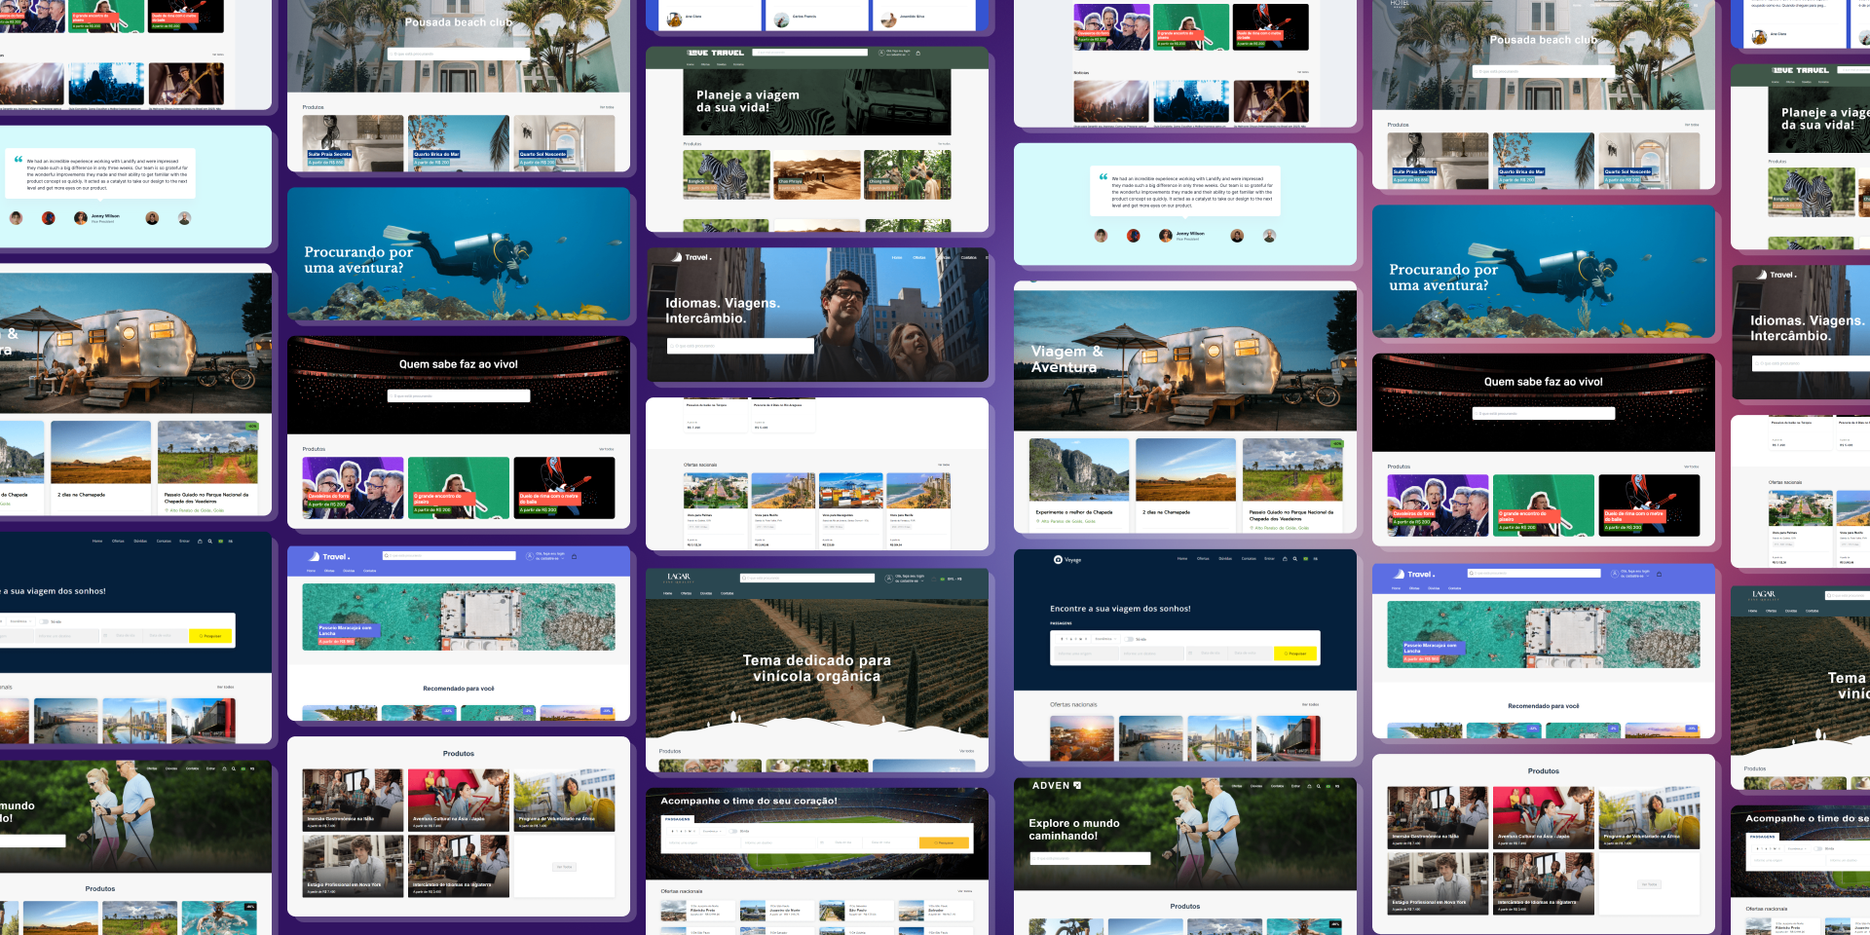Open Contatos in Voyage navigation menu
The width and height of the screenshot is (1870, 935).
coord(1249,559)
